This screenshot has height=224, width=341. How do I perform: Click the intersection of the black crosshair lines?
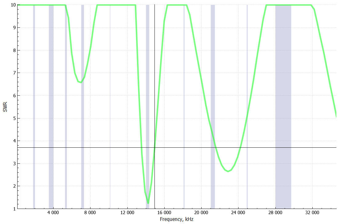click(x=154, y=147)
